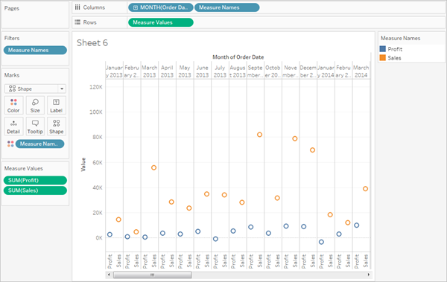Select the SUM(Profit) measure value pill
447x282 pixels.
(35, 180)
